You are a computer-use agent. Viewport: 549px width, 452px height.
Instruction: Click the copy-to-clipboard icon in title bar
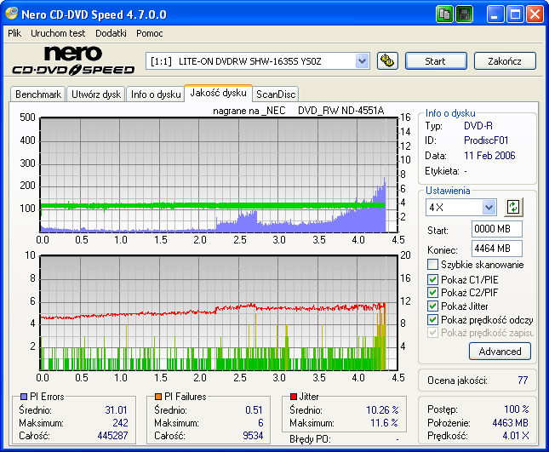pos(444,14)
